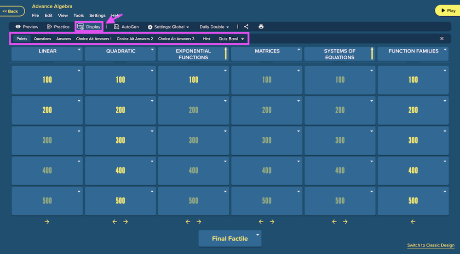The height and width of the screenshot is (254, 460).
Task: Open the Daily Double dropdown
Action: pos(214,27)
